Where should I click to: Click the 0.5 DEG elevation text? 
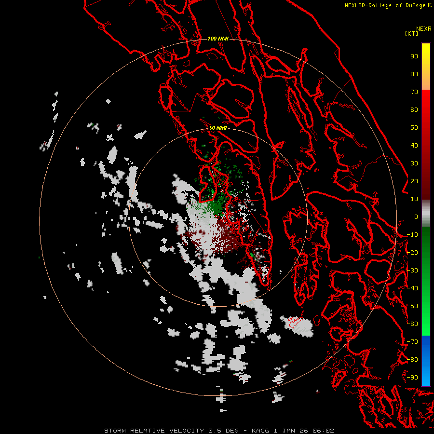[x=223, y=431]
